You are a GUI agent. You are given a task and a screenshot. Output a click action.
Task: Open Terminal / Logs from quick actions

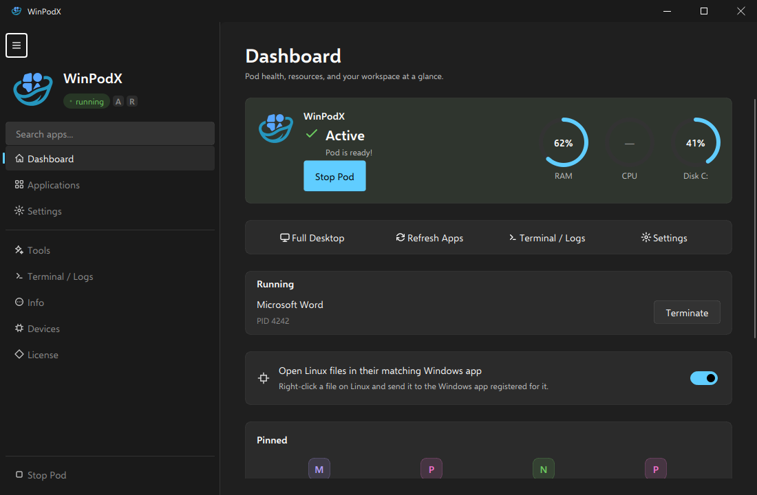tap(547, 238)
